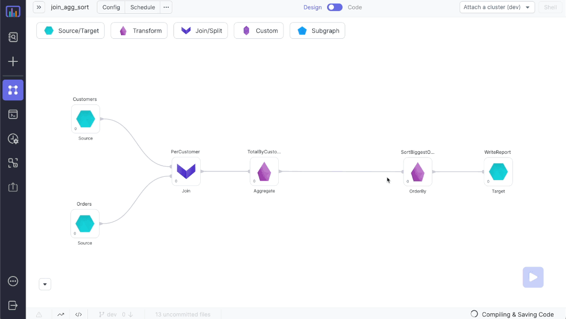Open the Config tab
This screenshot has width=566, height=319.
click(x=111, y=7)
